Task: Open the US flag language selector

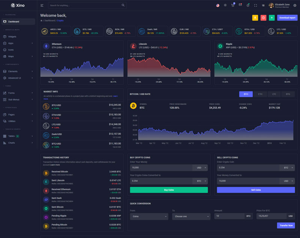Action: (217, 5)
